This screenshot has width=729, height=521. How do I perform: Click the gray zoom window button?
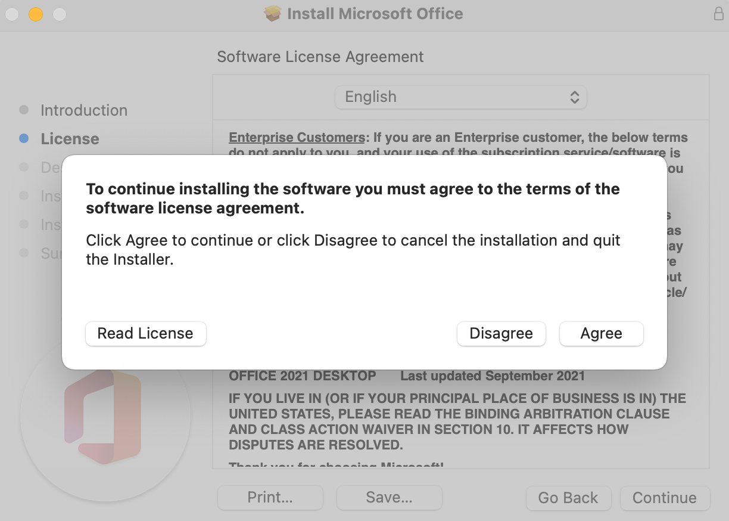pos(60,14)
